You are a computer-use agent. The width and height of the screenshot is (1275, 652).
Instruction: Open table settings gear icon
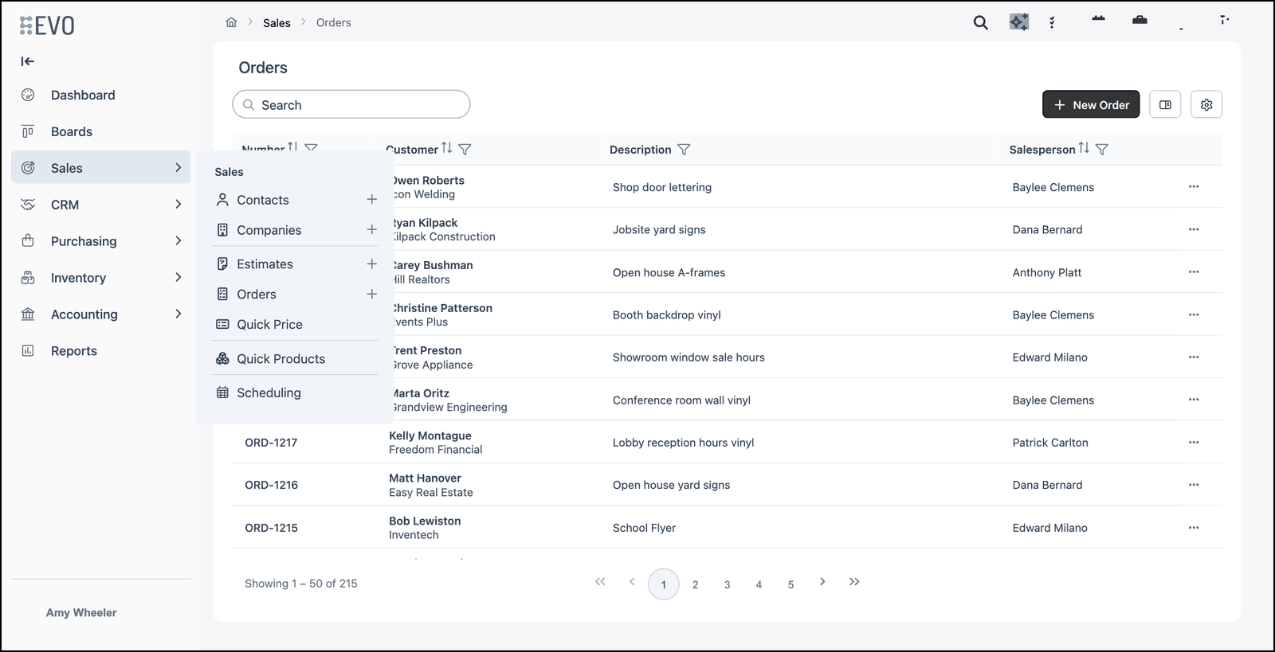(1206, 104)
